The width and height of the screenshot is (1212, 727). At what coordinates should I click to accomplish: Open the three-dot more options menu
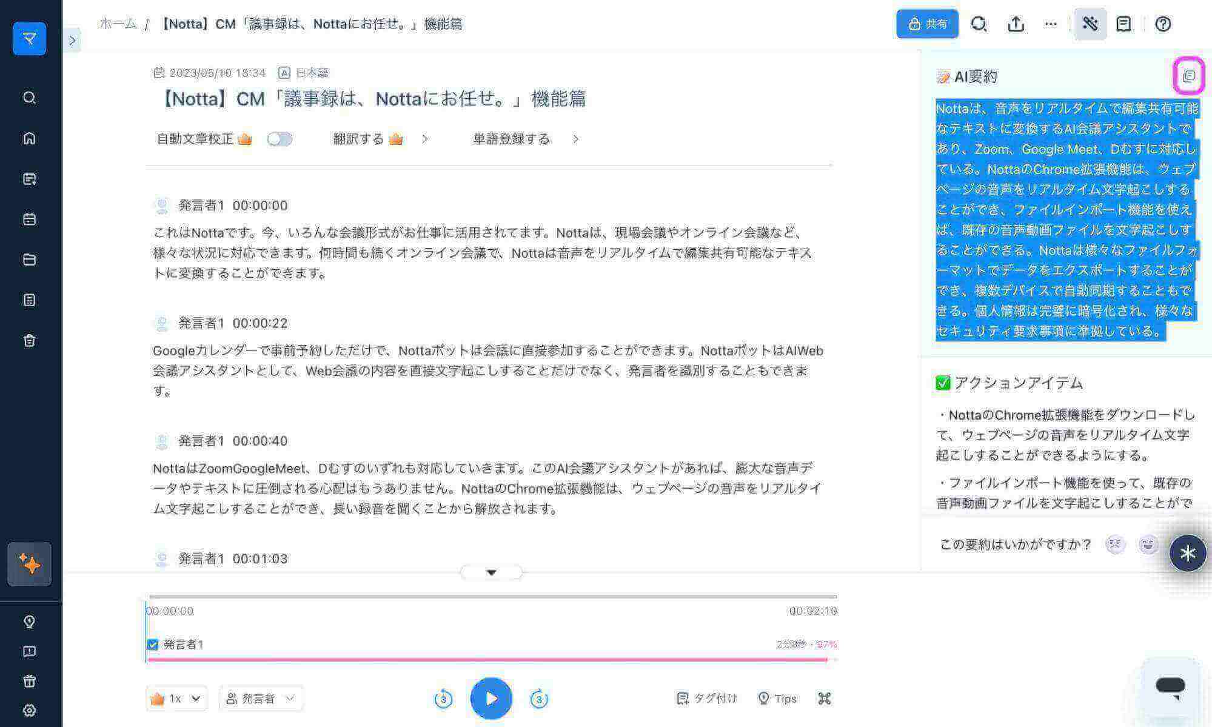[x=1051, y=24]
